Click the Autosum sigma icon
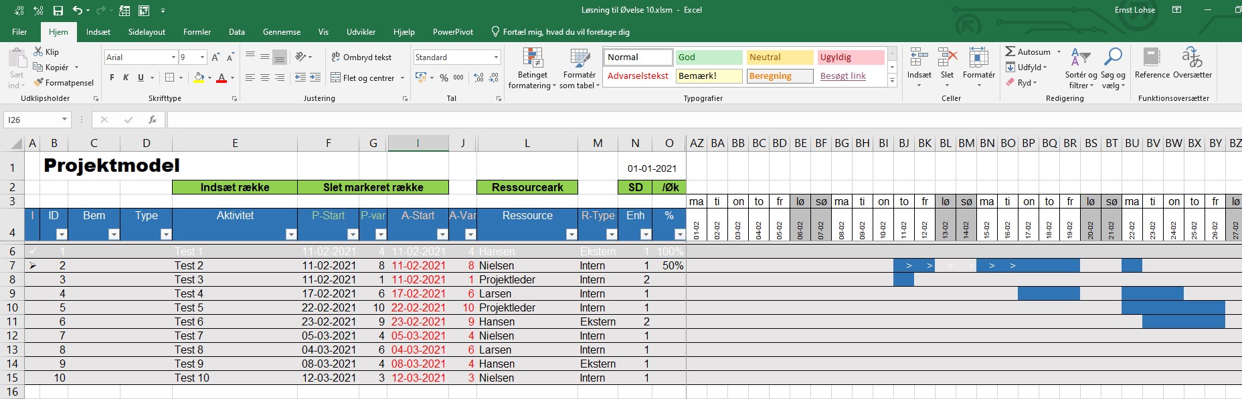 point(1010,51)
